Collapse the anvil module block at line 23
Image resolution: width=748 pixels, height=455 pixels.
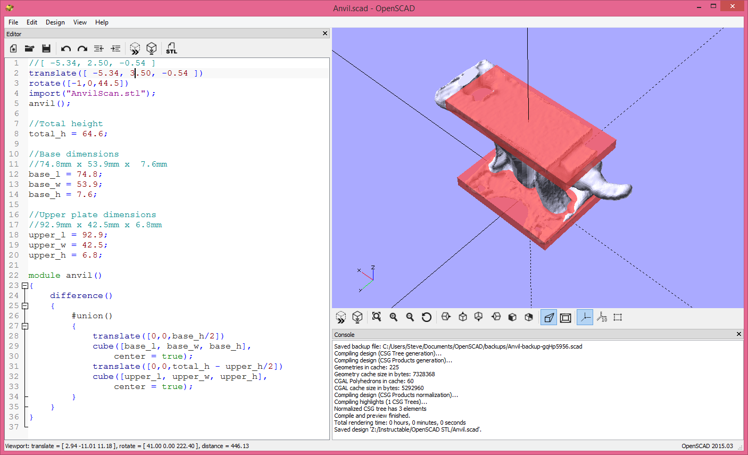(x=24, y=285)
